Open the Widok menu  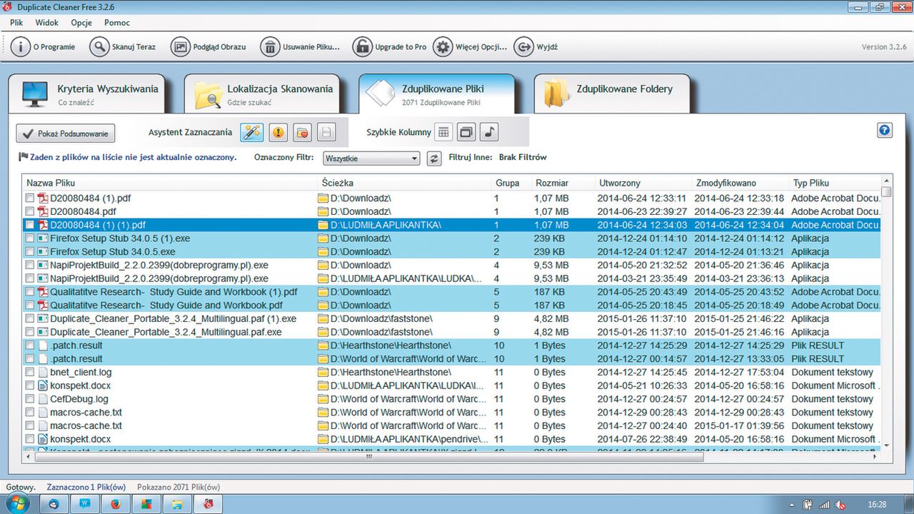tap(47, 23)
